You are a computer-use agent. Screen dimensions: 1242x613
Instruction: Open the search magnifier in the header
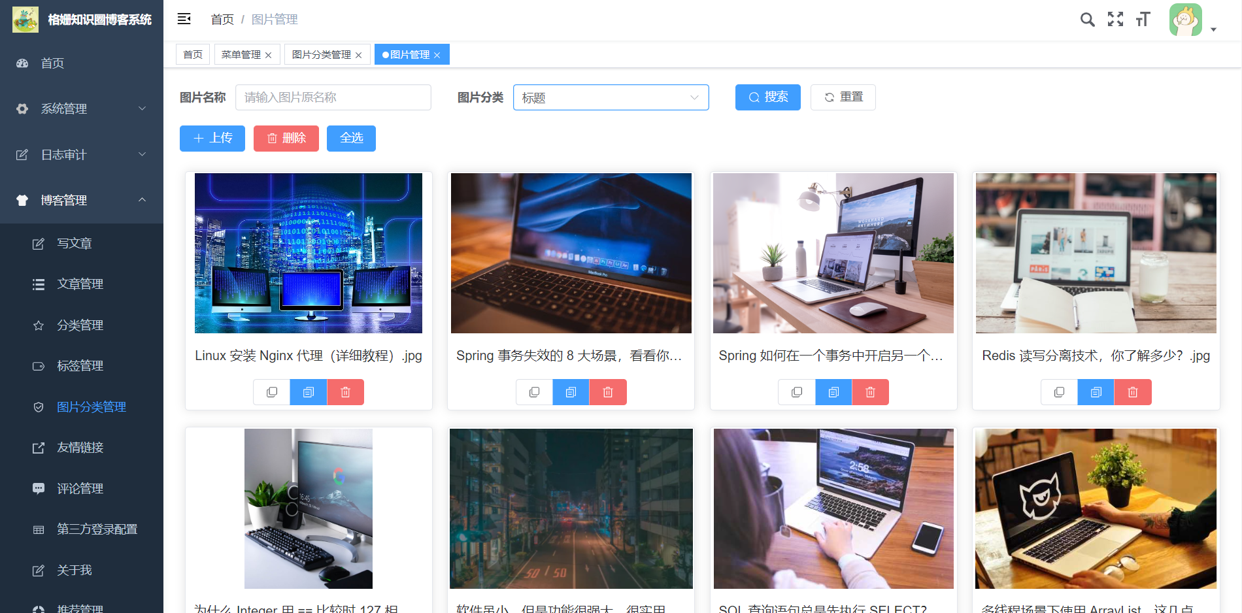tap(1087, 20)
